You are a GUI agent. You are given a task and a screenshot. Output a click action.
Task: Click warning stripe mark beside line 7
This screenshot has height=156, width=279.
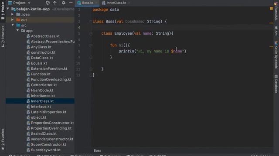pyautogui.click(x=271, y=47)
